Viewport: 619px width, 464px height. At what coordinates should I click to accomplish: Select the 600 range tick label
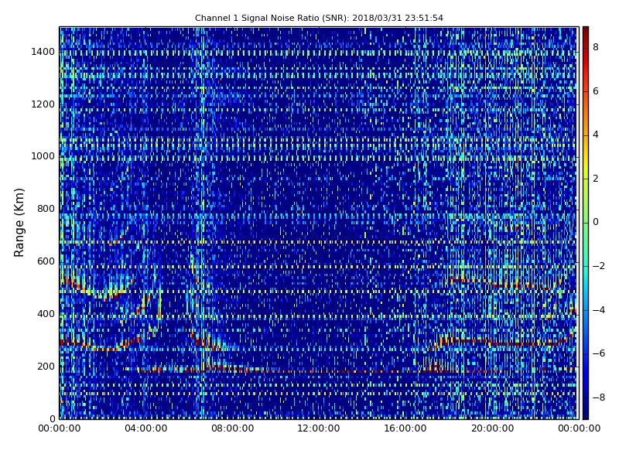click(x=46, y=261)
